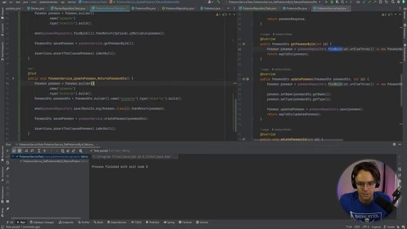Open left editor inspection warnings widget
Viewport: 407px width, 229px height.
[x=221, y=15]
